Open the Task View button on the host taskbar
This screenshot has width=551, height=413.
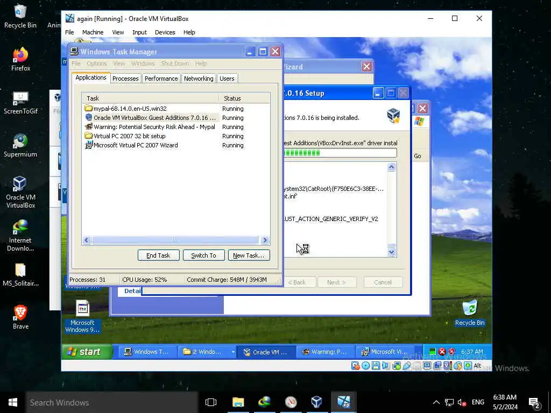coord(211,402)
